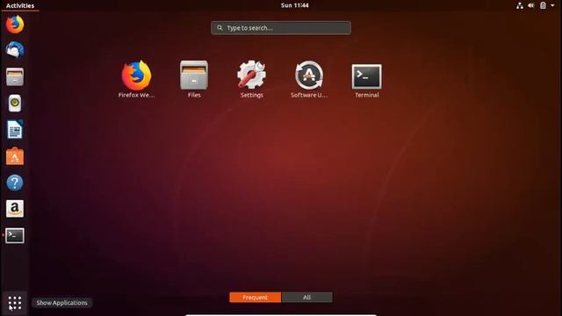Open Help from the dock
The image size is (562, 316).
tap(15, 183)
